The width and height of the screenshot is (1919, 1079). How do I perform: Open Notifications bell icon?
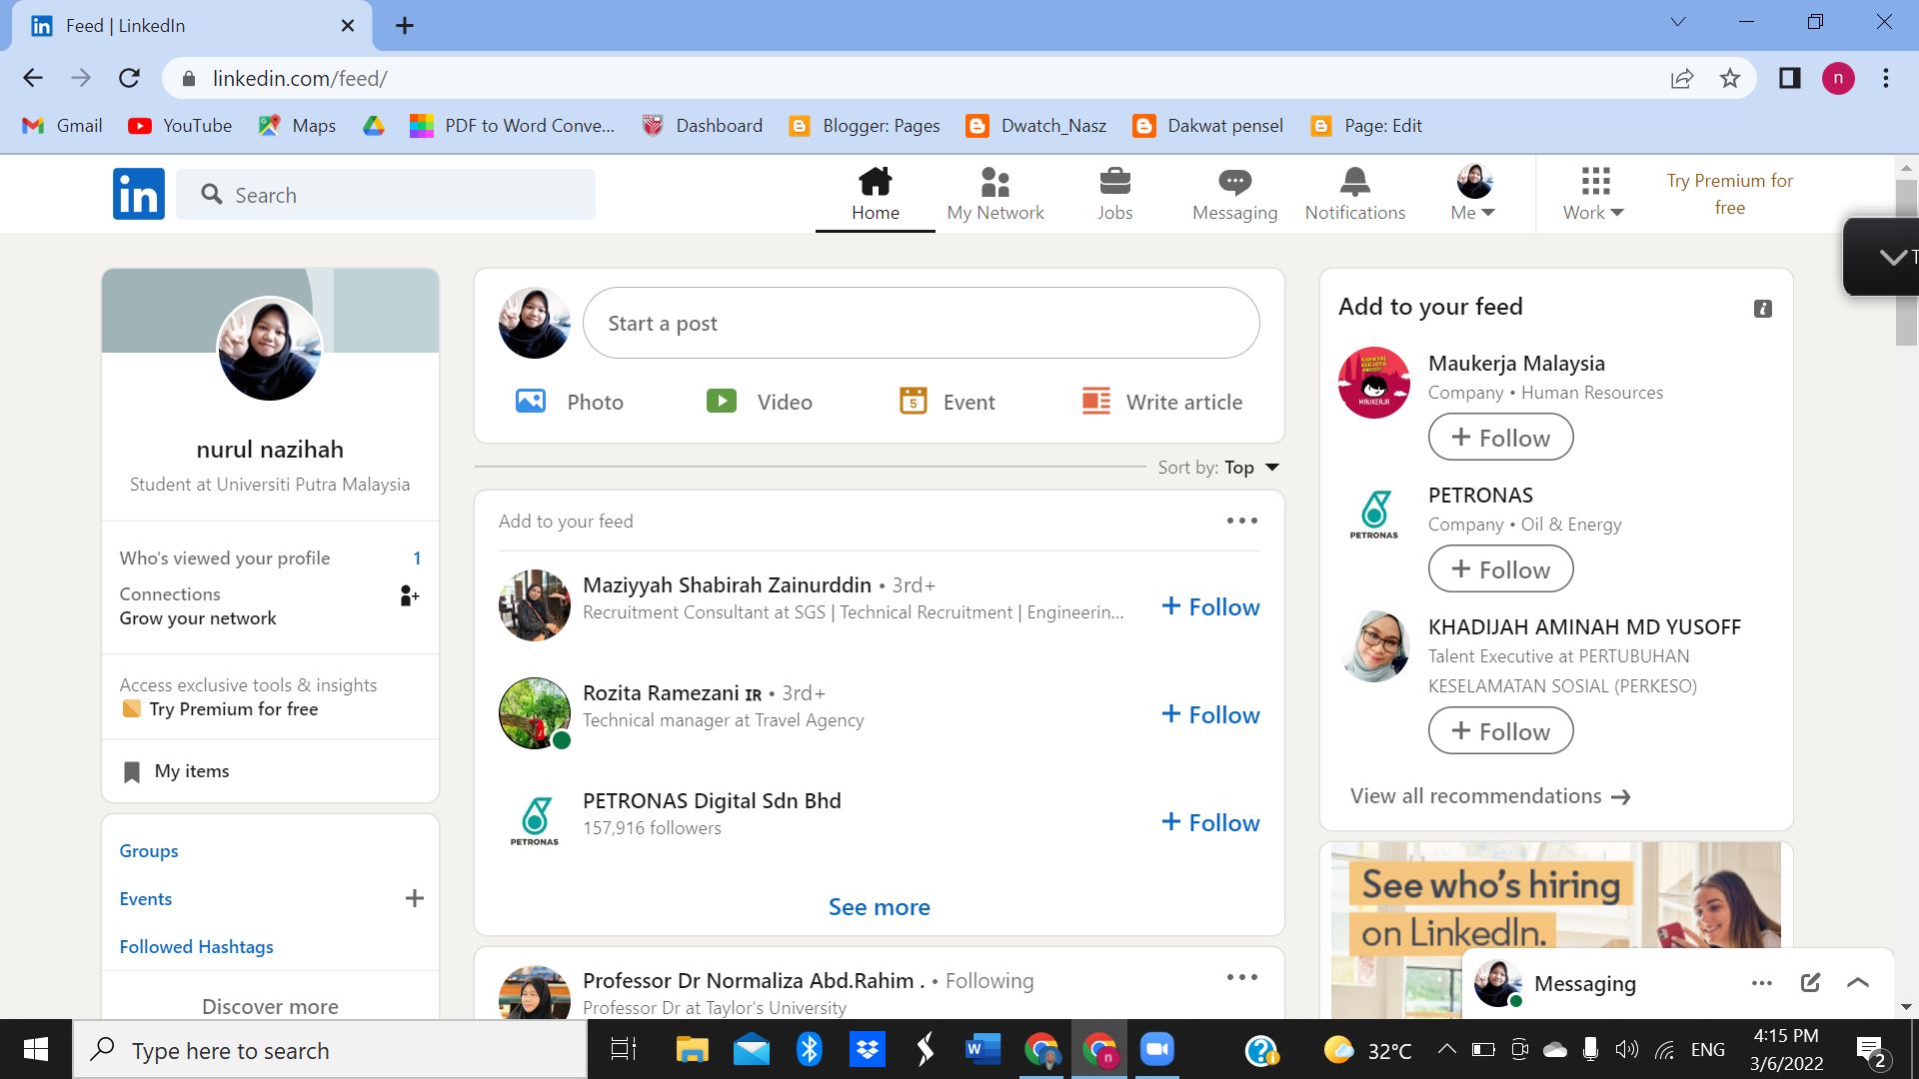click(1354, 183)
